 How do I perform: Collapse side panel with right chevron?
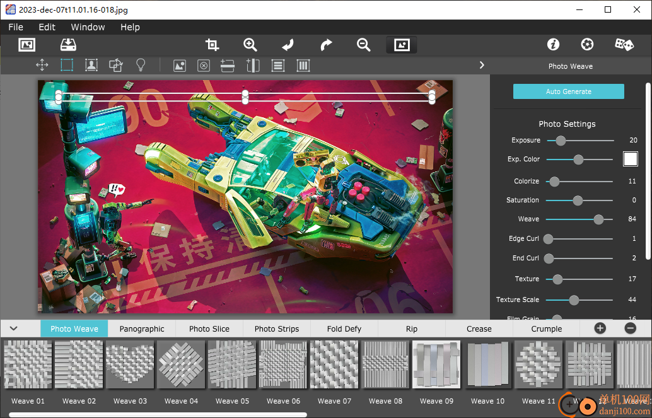(482, 66)
